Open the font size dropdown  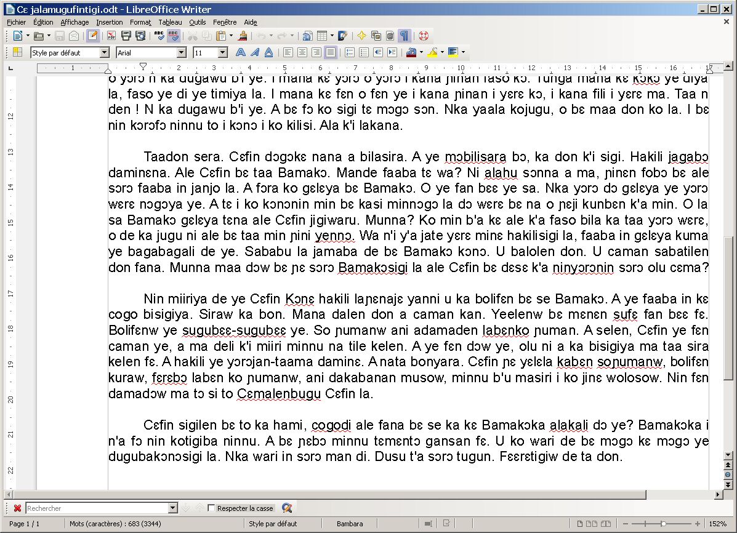click(223, 53)
